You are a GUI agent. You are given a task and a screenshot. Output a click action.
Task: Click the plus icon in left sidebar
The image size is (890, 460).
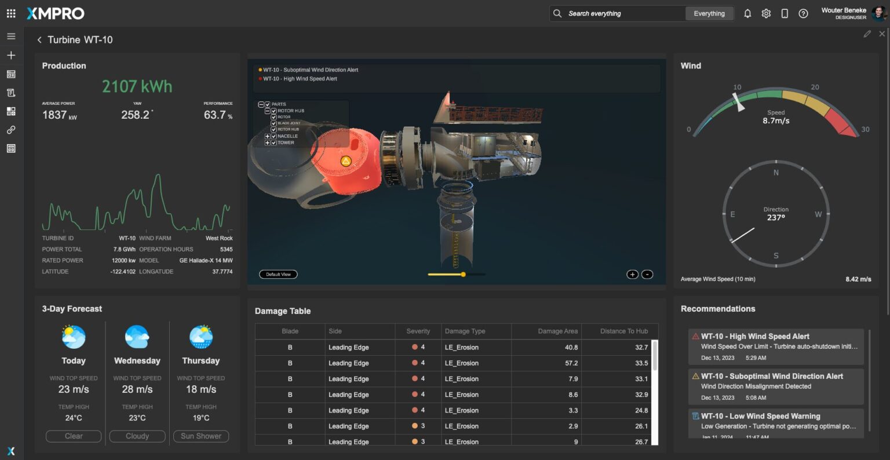pyautogui.click(x=11, y=55)
